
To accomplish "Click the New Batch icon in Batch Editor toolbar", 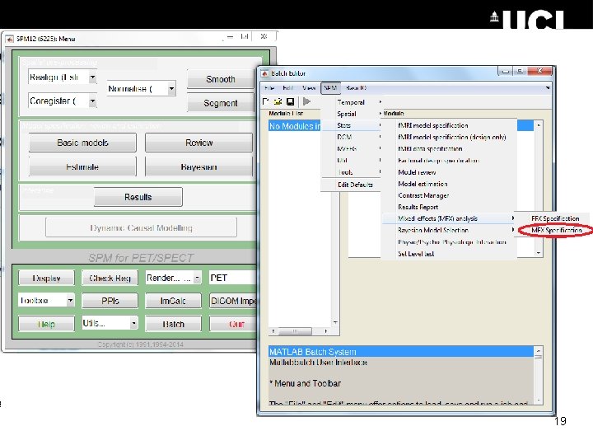I will coord(265,101).
